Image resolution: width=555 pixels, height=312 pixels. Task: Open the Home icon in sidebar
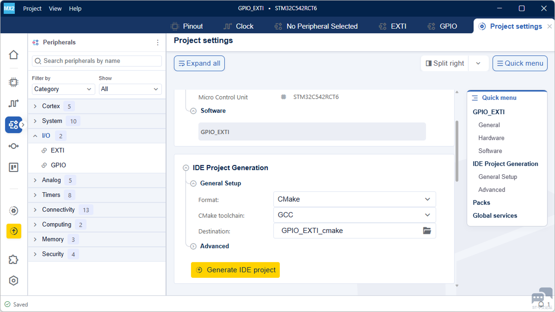[14, 55]
